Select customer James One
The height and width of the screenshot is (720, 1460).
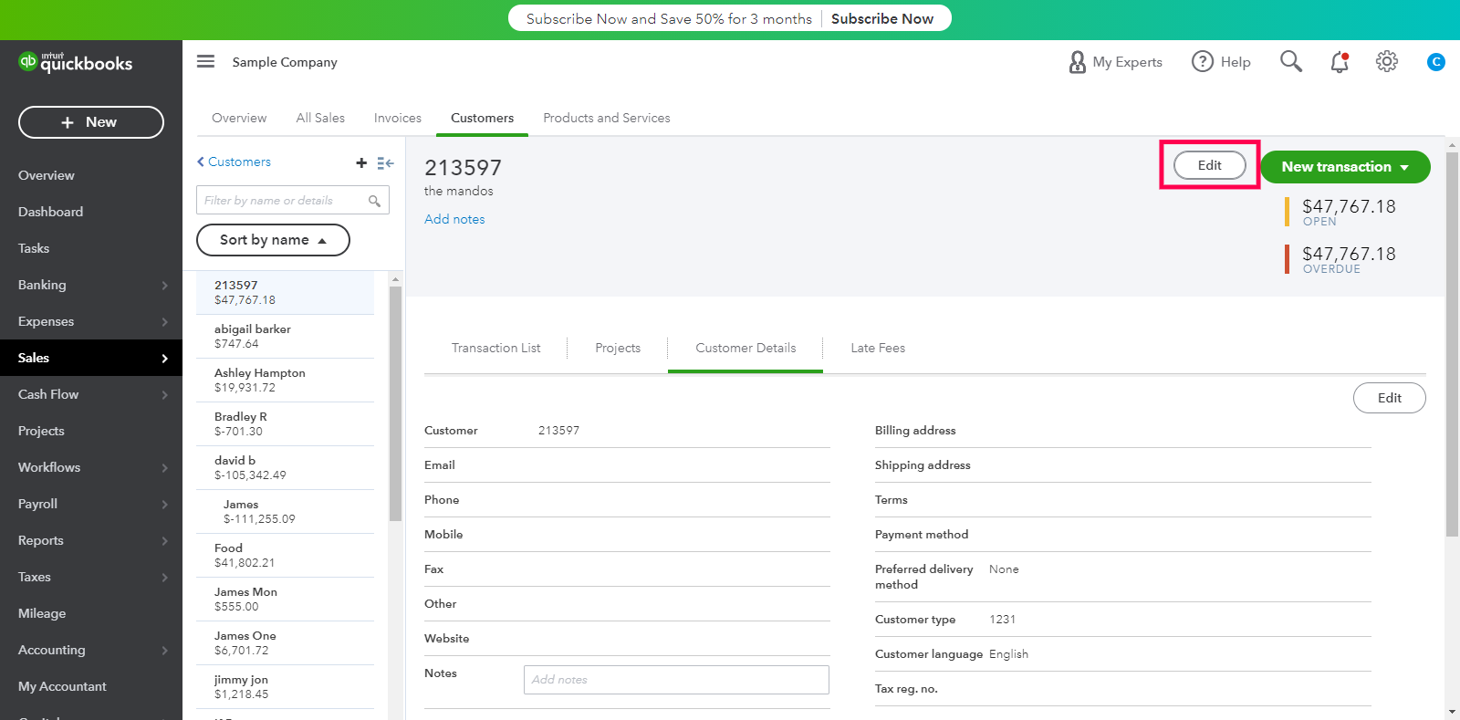point(285,643)
